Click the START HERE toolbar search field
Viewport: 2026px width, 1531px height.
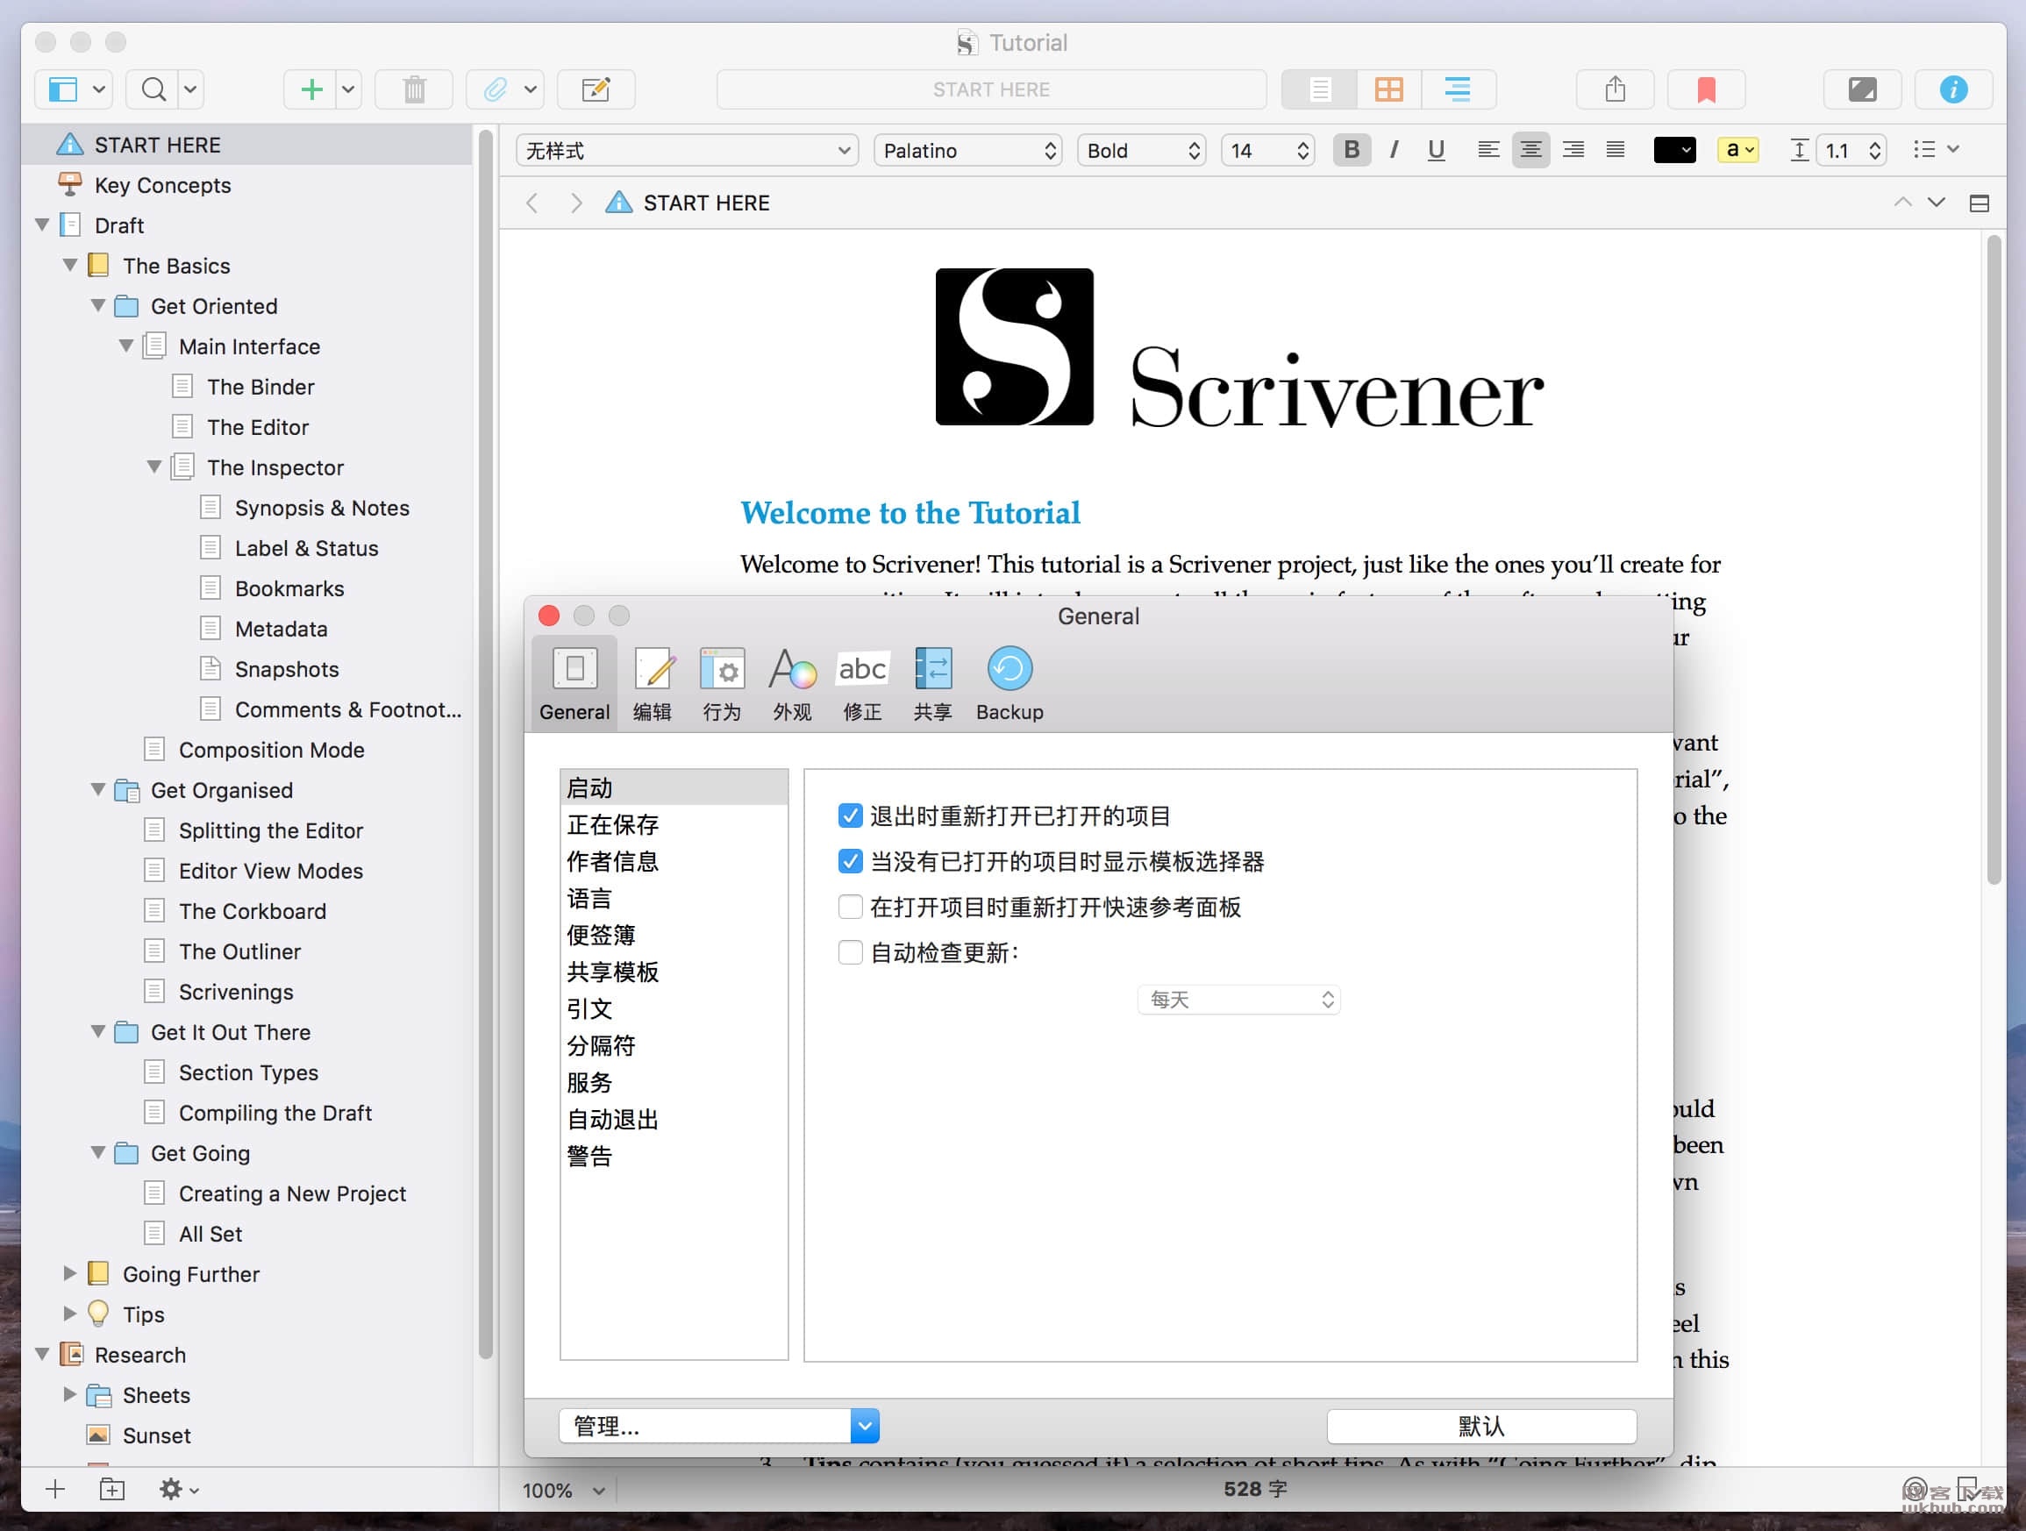[x=992, y=89]
